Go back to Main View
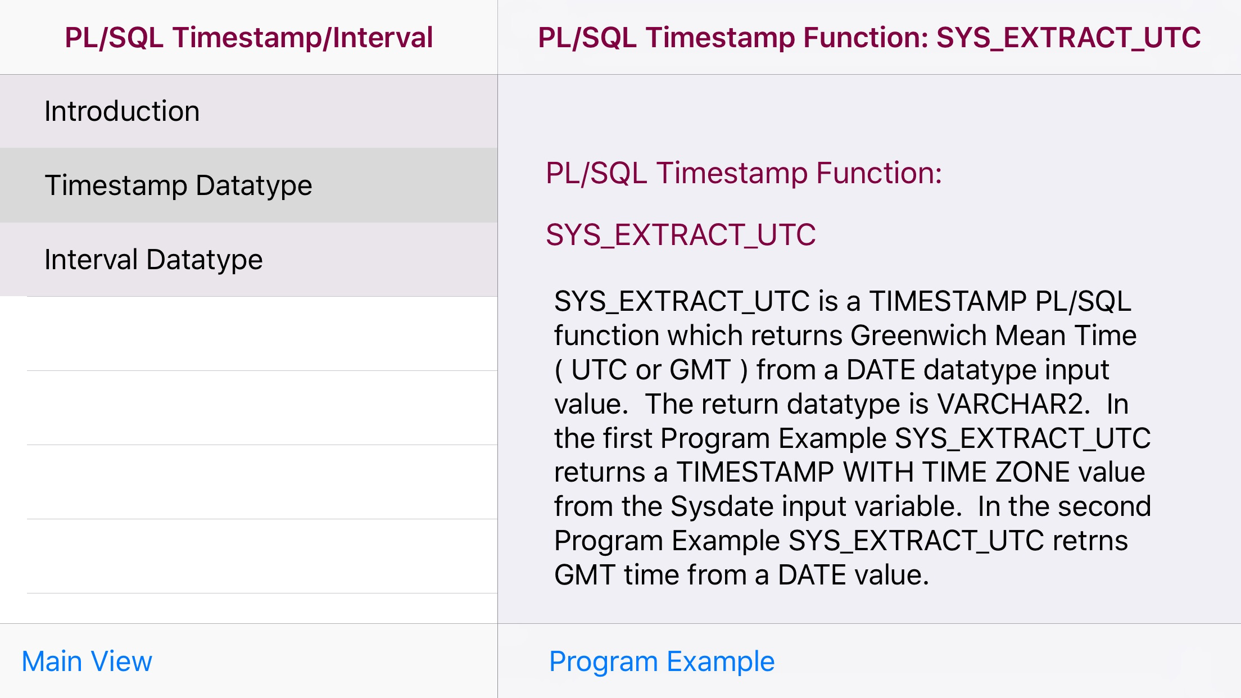Image resolution: width=1241 pixels, height=698 pixels. (x=87, y=661)
